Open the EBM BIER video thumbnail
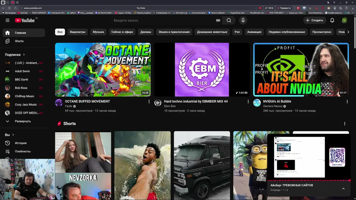The height and width of the screenshot is (200, 356). (202, 70)
